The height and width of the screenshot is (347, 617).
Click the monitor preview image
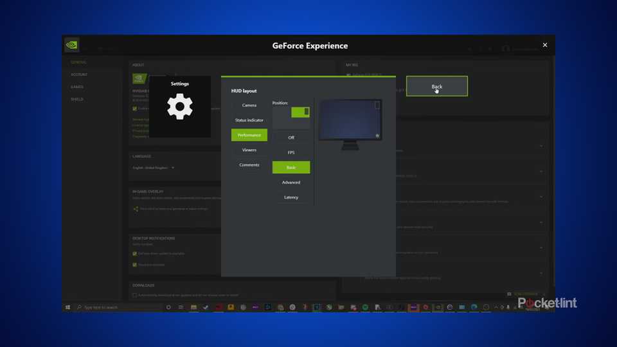pyautogui.click(x=350, y=121)
